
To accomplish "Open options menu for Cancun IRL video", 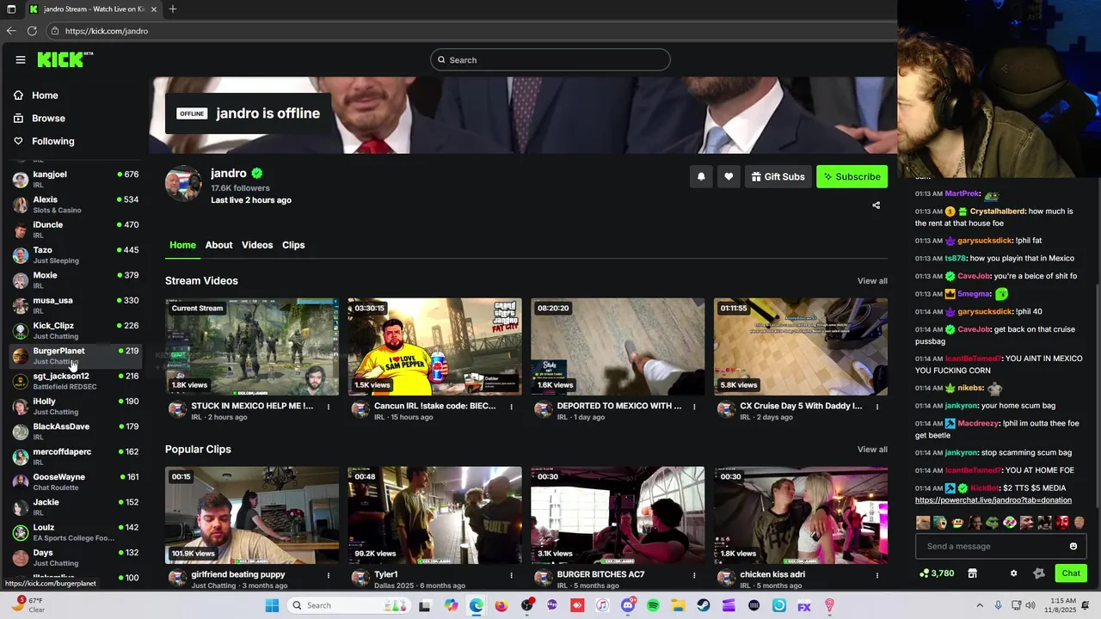I will pos(511,407).
